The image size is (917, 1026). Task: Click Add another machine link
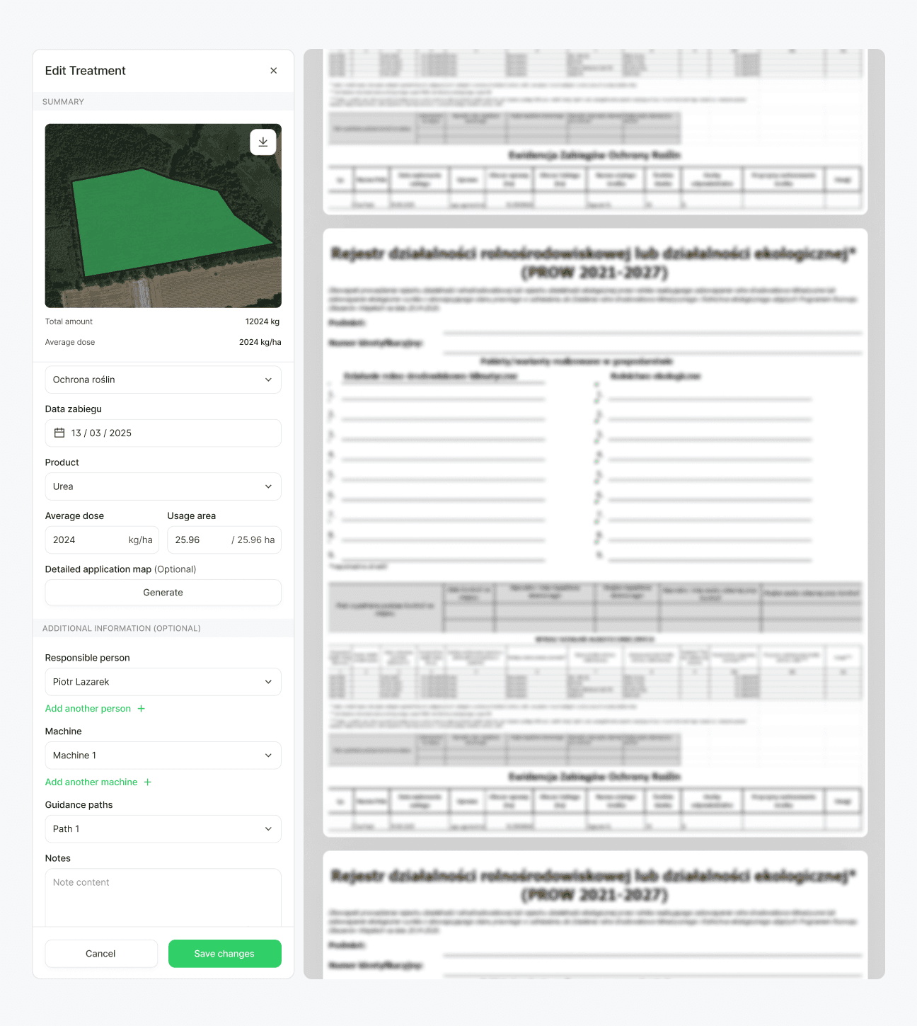pyautogui.click(x=91, y=782)
